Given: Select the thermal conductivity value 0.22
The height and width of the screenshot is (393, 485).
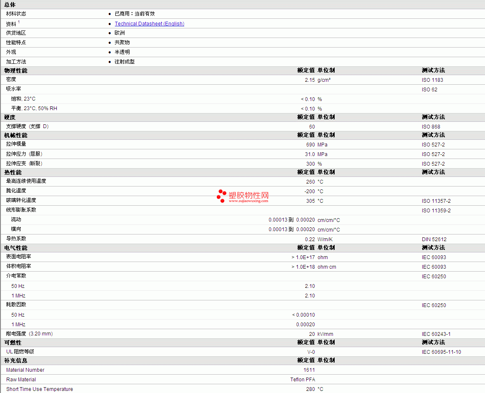Looking at the screenshot, I should point(310,239).
